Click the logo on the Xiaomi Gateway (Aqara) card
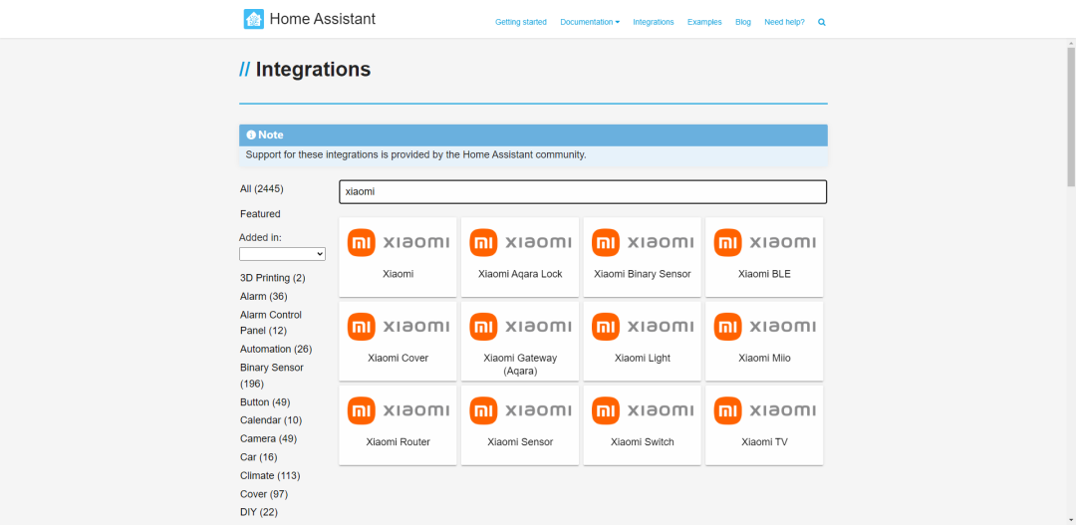The width and height of the screenshot is (1076, 525). click(520, 327)
